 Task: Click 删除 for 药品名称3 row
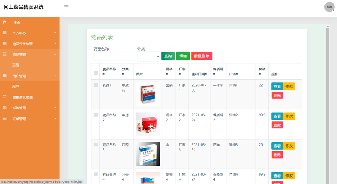tap(277, 155)
